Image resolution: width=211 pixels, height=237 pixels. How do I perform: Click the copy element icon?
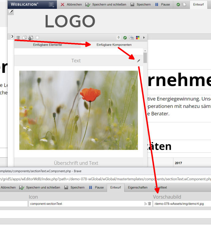point(24,37)
